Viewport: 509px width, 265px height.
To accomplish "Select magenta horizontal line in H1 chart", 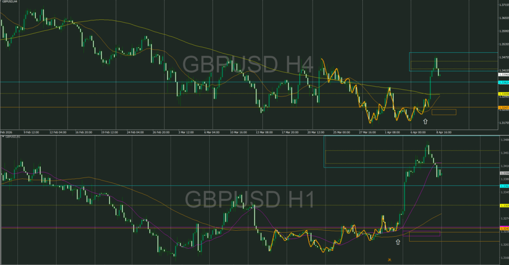I will pyautogui.click(x=199, y=228).
